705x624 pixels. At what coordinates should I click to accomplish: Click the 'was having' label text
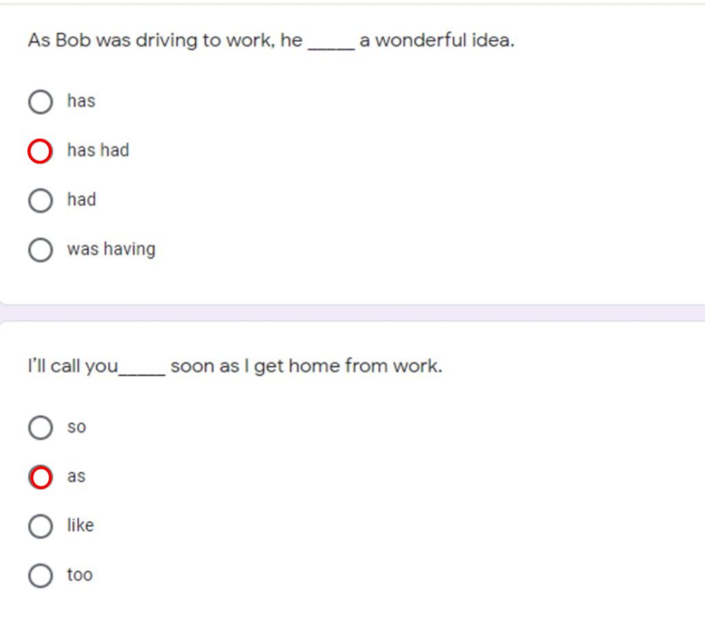pyautogui.click(x=111, y=249)
